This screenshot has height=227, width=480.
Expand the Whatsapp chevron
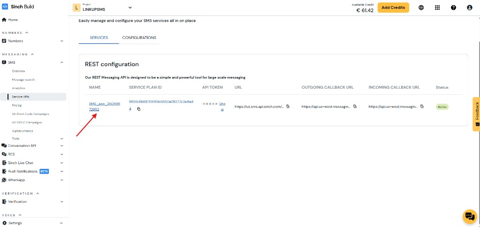pos(61,180)
